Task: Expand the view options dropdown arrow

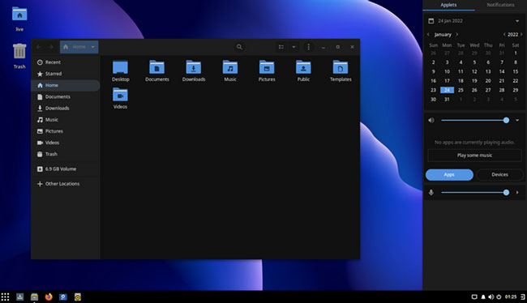Action: click(x=293, y=47)
